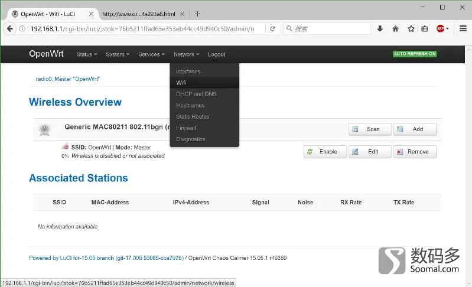Toggle the AUTO REFRESH ON indicator
472x287 pixels.
coord(415,54)
